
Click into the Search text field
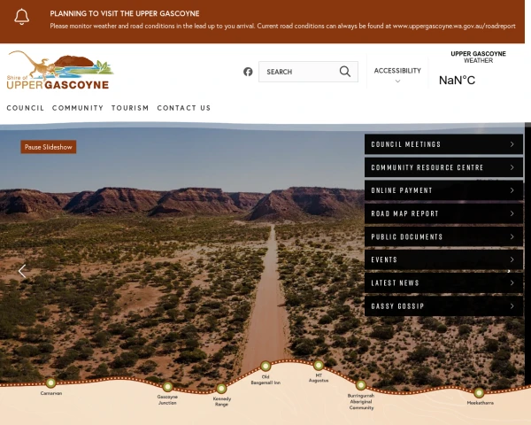coord(298,72)
